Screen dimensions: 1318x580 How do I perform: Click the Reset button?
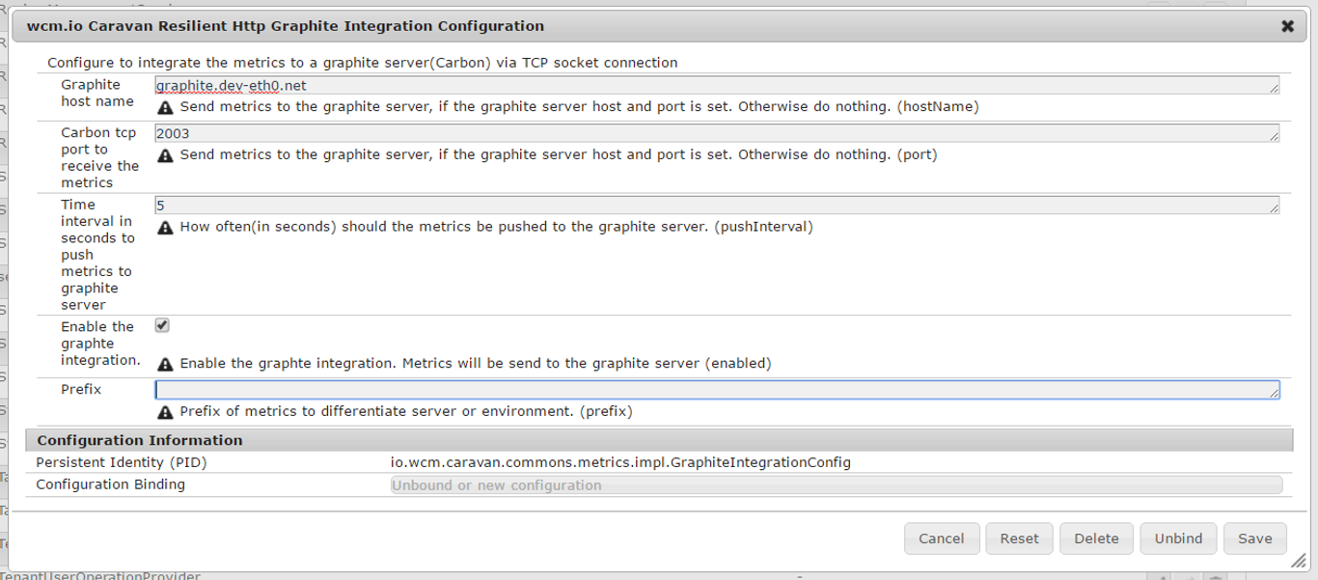click(1019, 539)
